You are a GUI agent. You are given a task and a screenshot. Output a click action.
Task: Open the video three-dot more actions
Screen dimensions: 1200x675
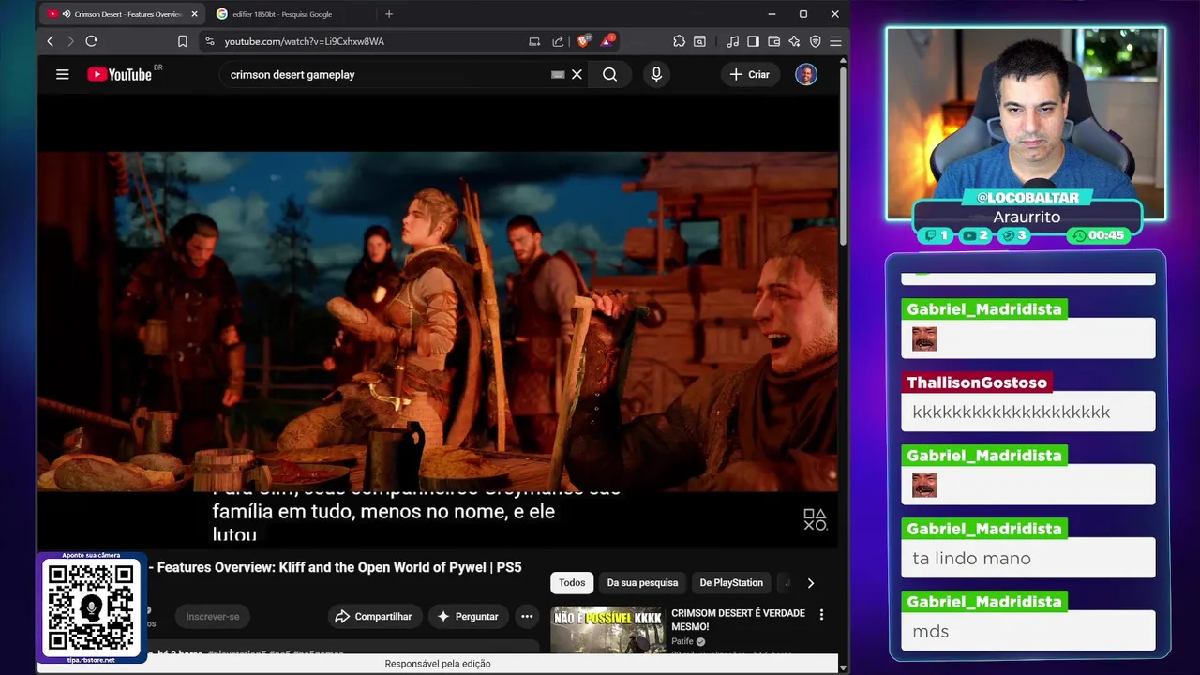pyautogui.click(x=527, y=616)
